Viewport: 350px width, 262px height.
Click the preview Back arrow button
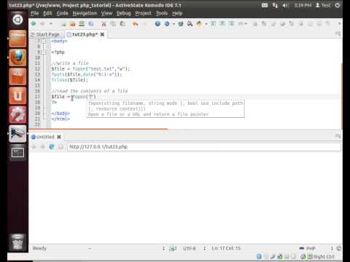tap(34, 147)
